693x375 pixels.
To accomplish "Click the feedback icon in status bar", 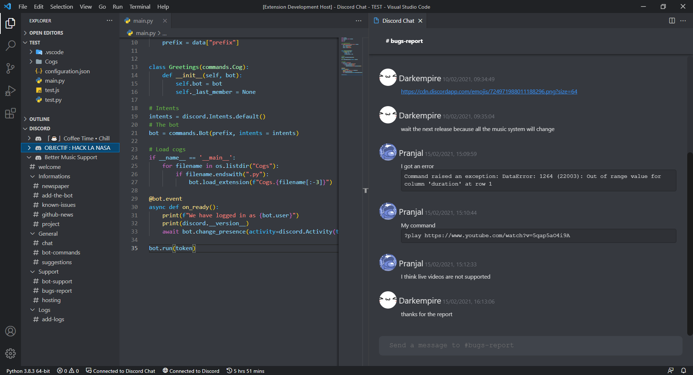I will [x=670, y=371].
